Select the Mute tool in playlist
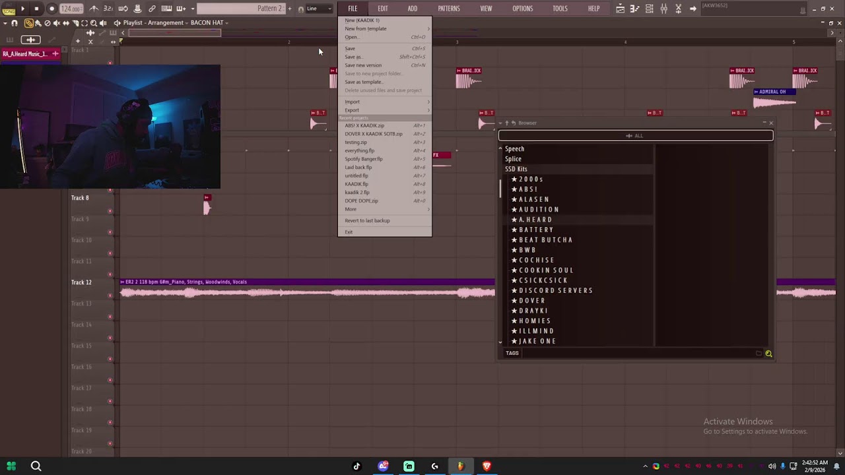Screen dimensions: 845x475 [x=57, y=23]
